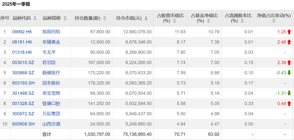Open 稳健医疗 stock page
Image resolution: width=294 pixels, height=140 pixels.
[51, 73]
